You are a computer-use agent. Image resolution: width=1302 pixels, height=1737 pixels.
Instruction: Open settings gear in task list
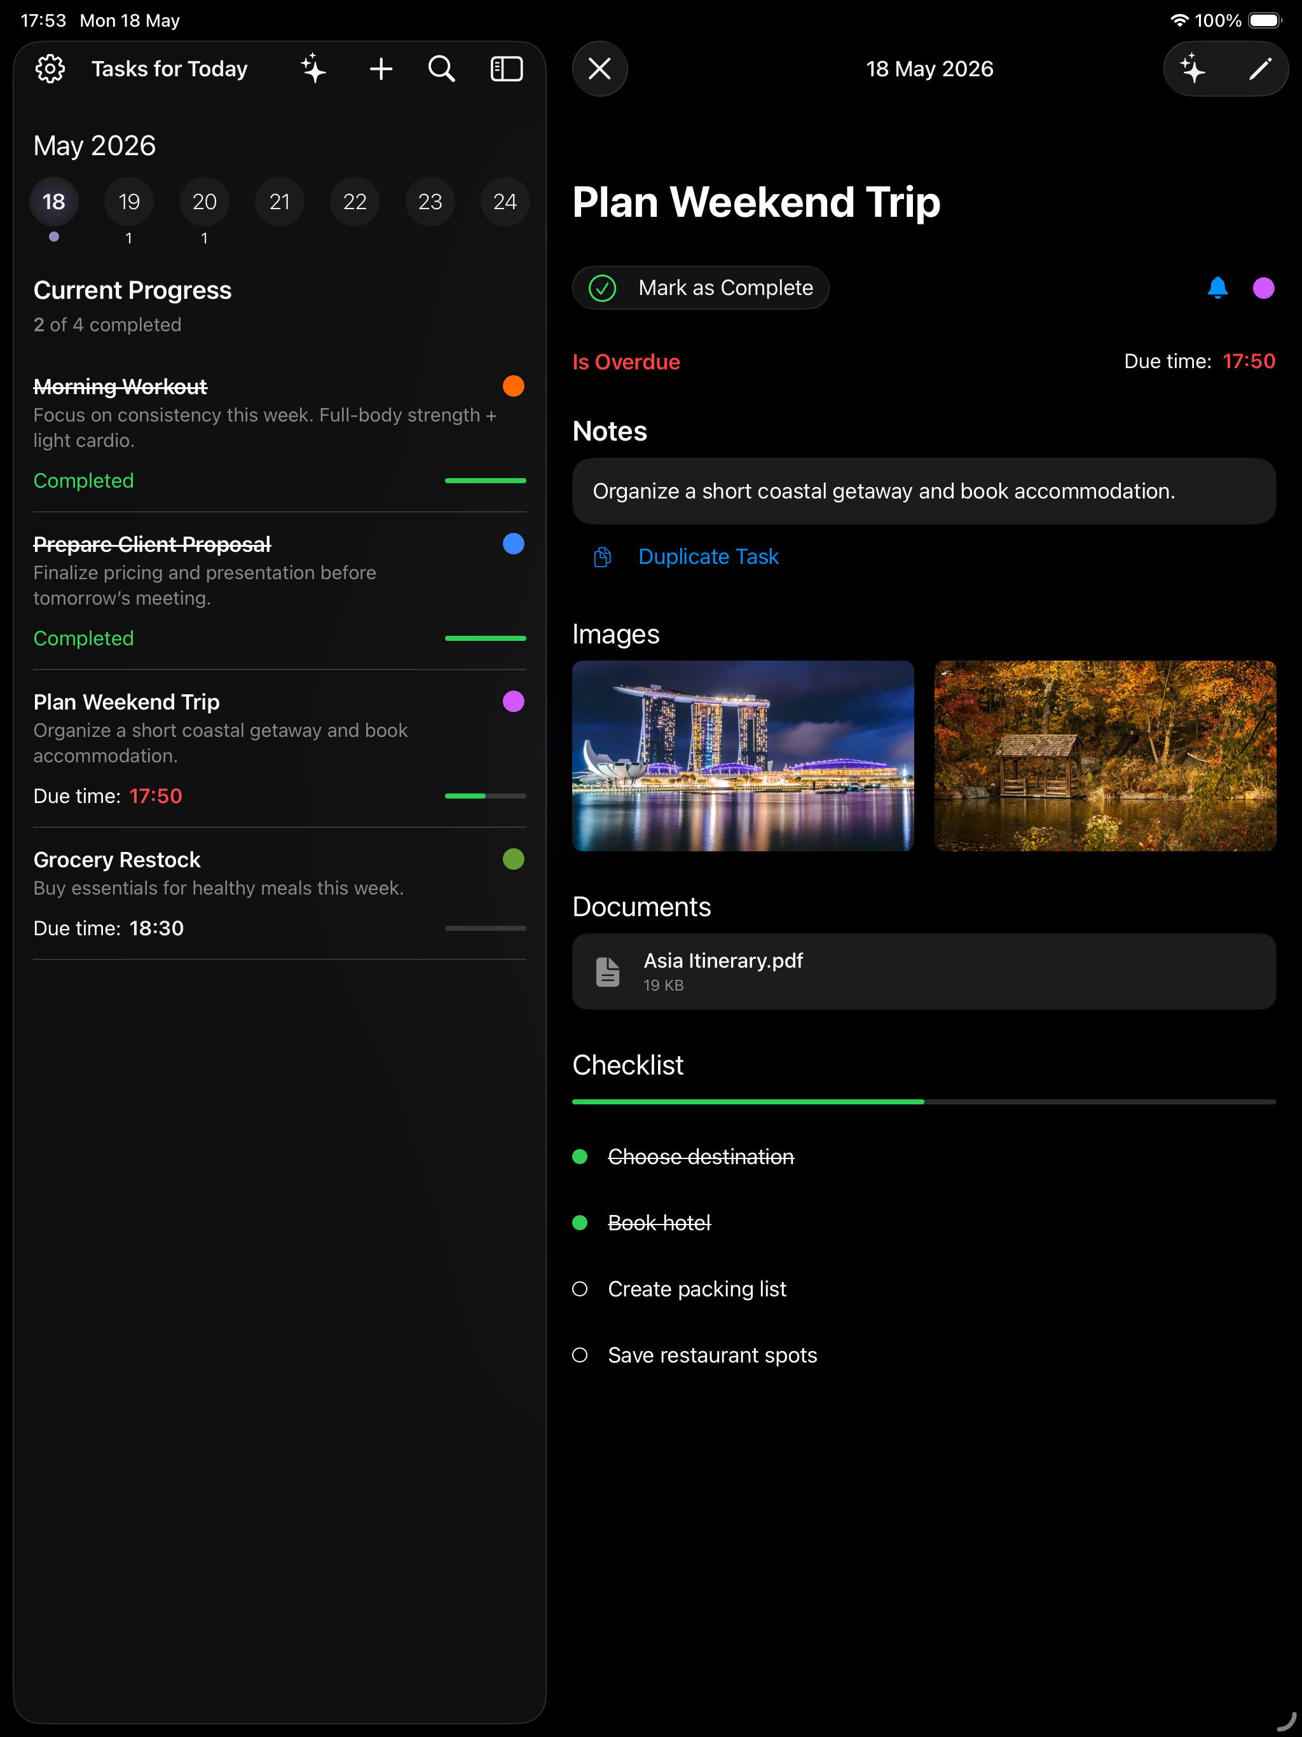pos(50,69)
